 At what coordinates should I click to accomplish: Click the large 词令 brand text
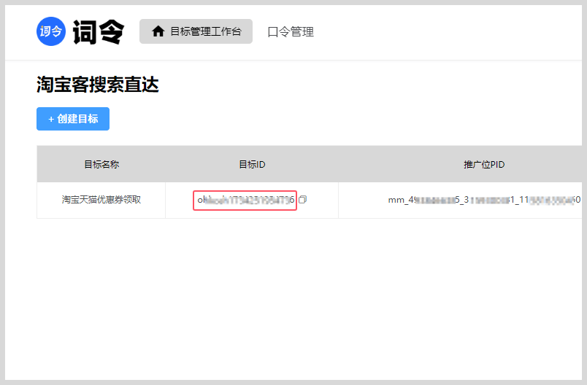tap(99, 32)
